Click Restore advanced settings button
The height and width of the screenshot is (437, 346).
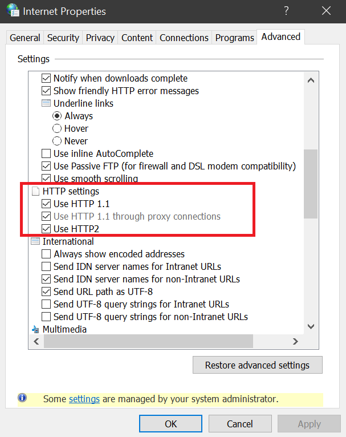point(257,365)
